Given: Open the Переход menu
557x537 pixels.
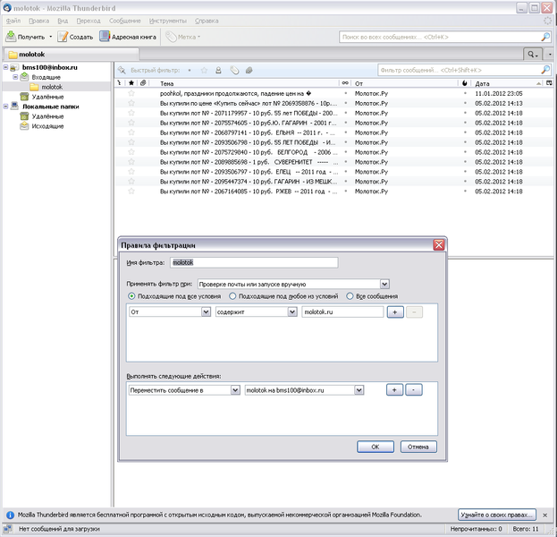Looking at the screenshot, I should (89, 21).
